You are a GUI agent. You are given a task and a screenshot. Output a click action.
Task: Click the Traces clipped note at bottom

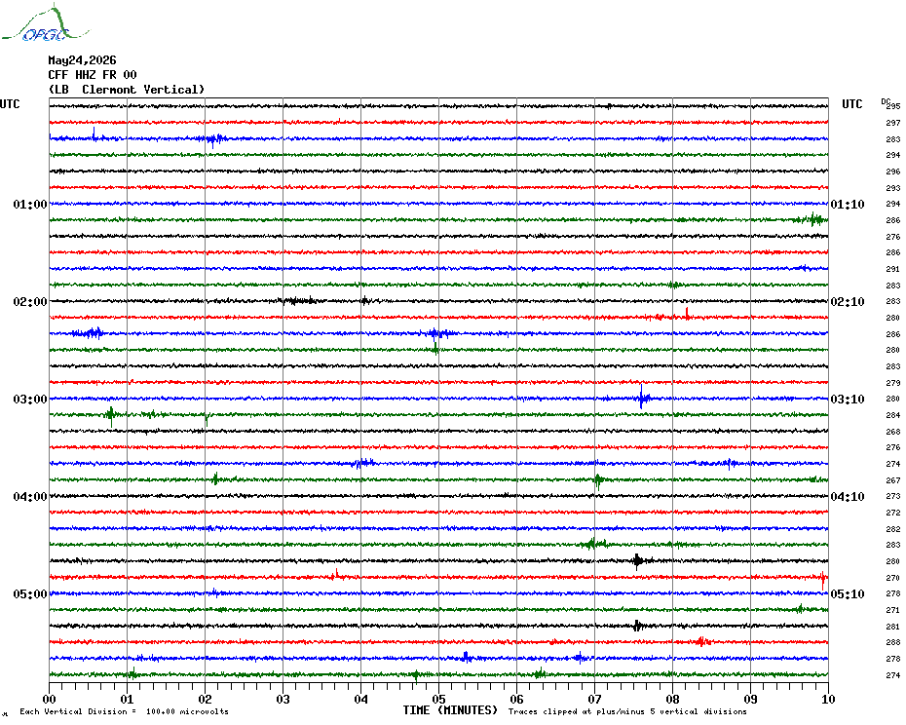[x=627, y=711]
